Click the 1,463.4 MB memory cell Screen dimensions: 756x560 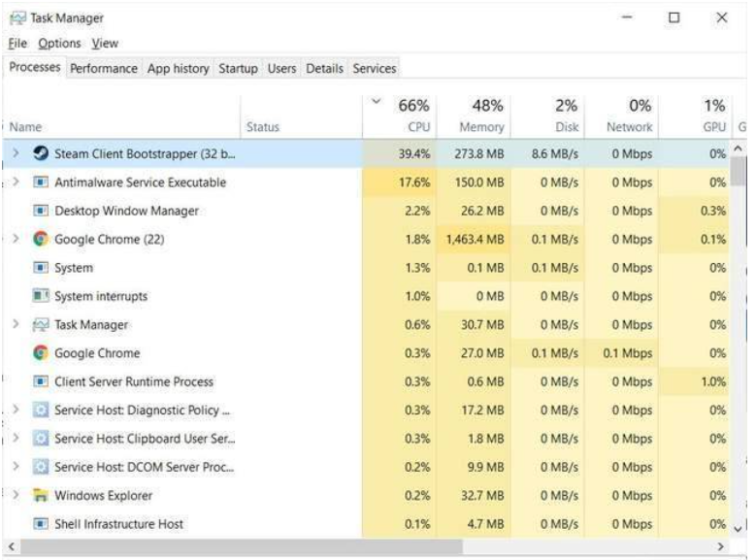[x=474, y=240]
